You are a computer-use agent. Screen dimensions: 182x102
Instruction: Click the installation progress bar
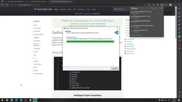coord(91,42)
